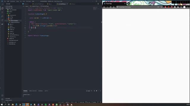Add a new terminal with plus icon
The width and height of the screenshot is (190, 106).
pos(91,91)
